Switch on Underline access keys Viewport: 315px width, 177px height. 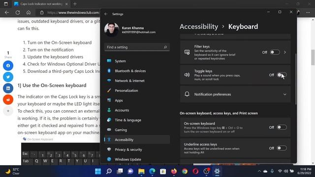pyautogui.click(x=282, y=148)
